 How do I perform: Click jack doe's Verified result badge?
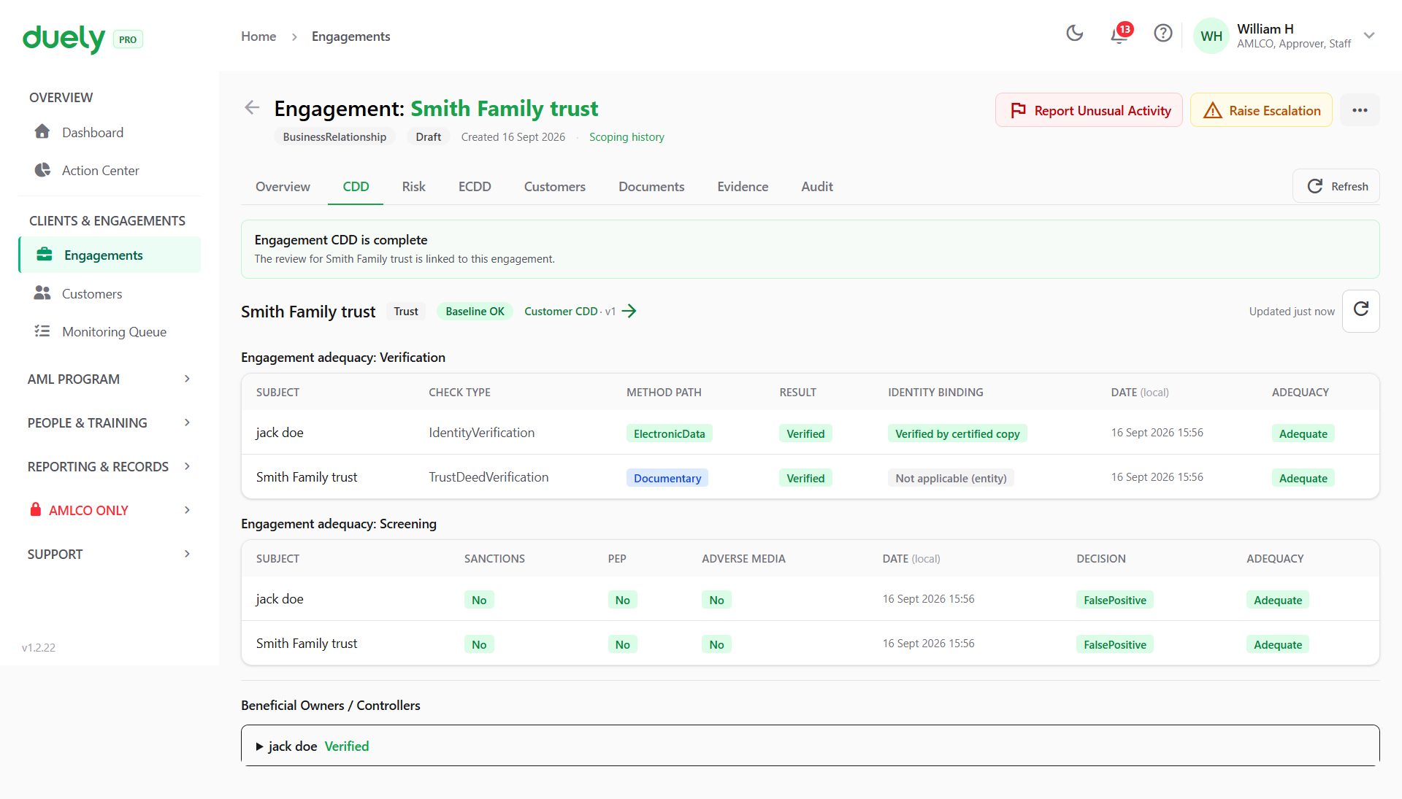[805, 433]
